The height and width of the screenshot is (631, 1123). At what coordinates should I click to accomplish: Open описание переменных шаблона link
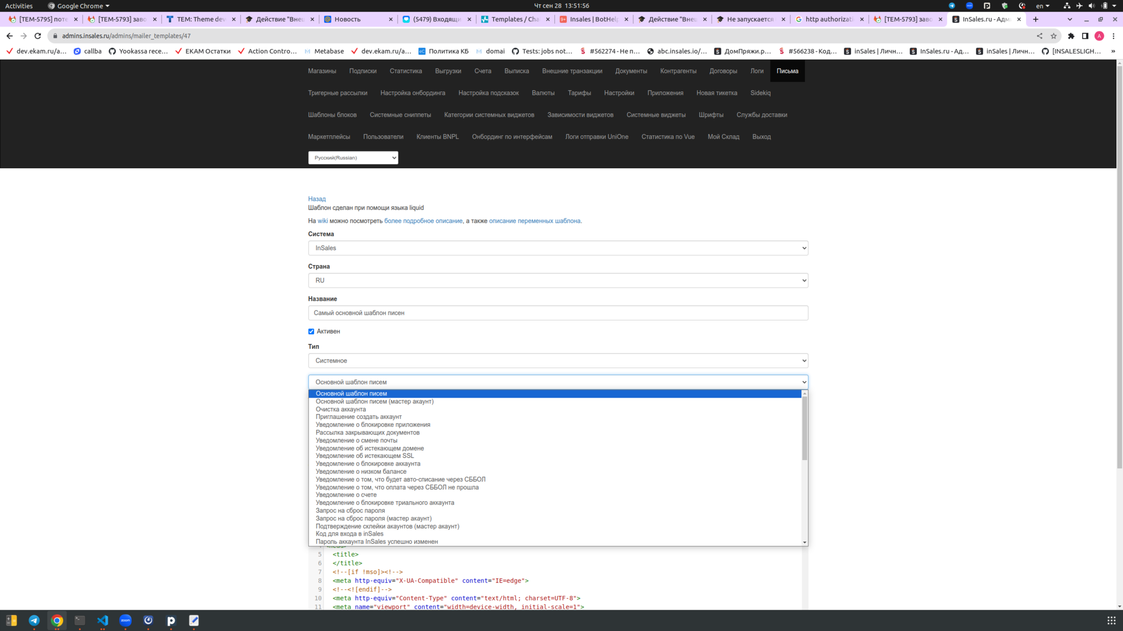coord(535,221)
